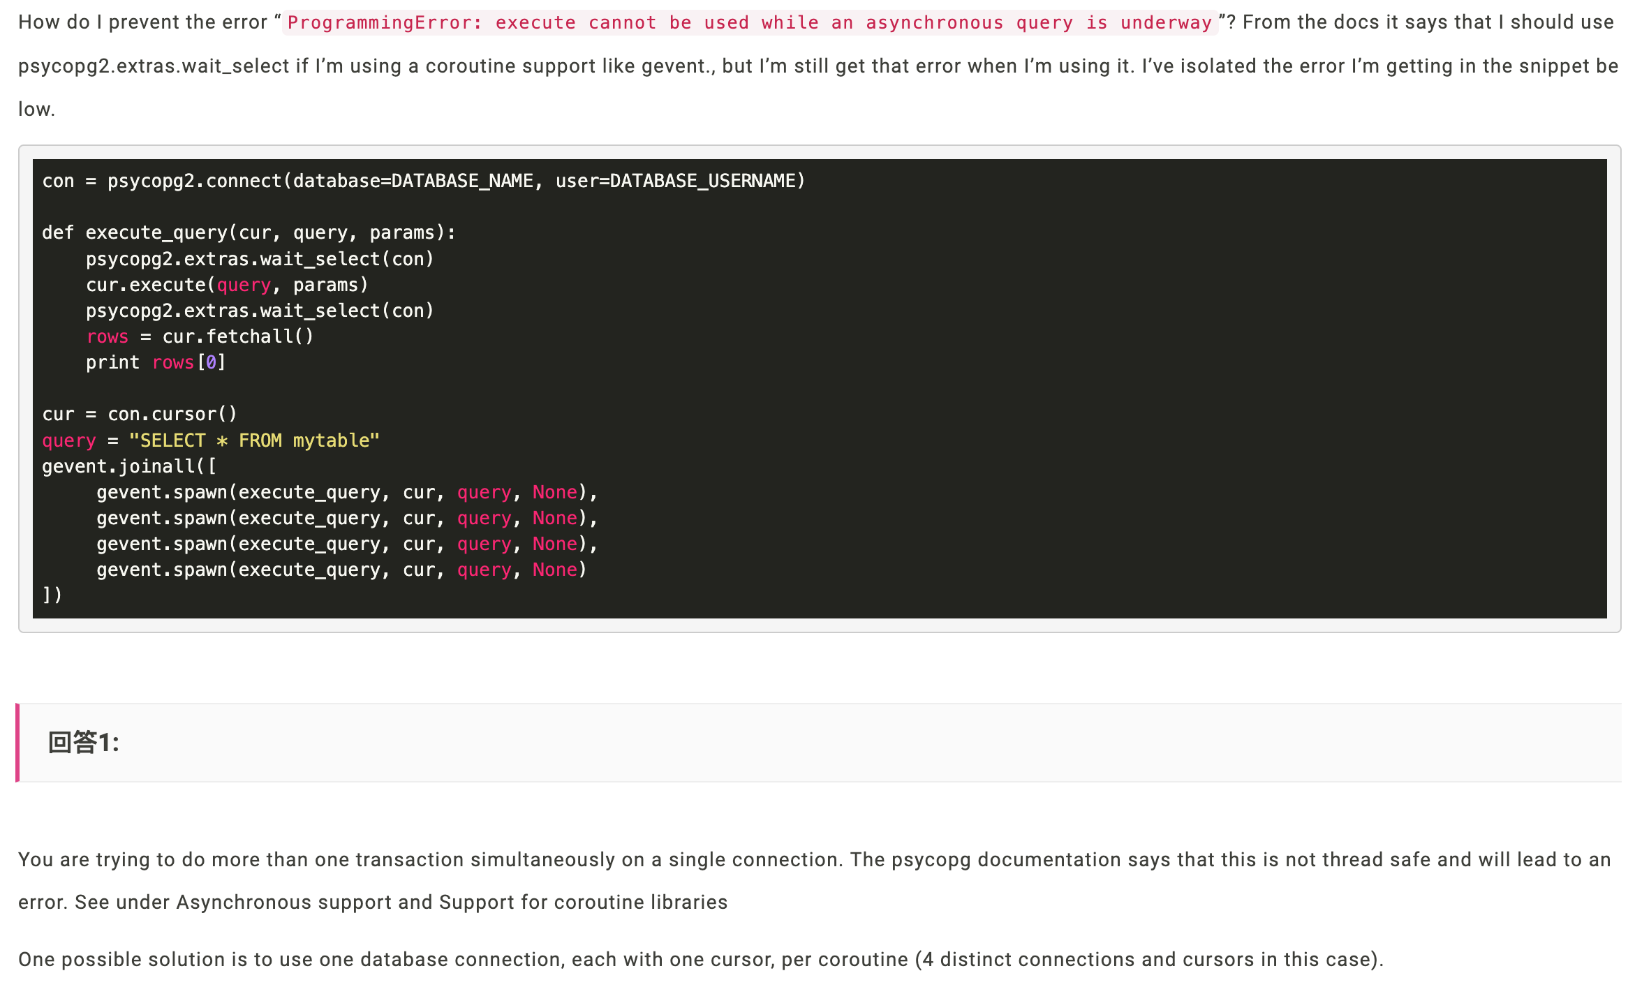Click the print rows[0] statement
1628x994 pixels.
[x=155, y=363]
